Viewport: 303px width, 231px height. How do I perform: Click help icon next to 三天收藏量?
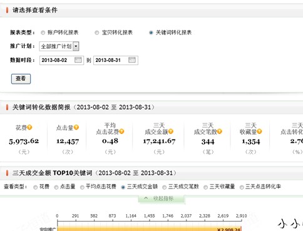pyautogui.click(x=259, y=131)
